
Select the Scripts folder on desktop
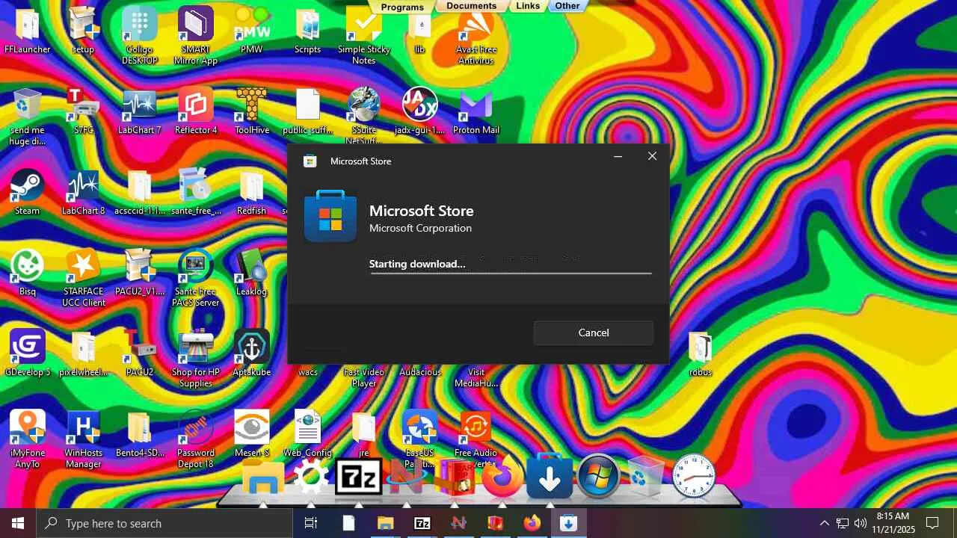(308, 31)
